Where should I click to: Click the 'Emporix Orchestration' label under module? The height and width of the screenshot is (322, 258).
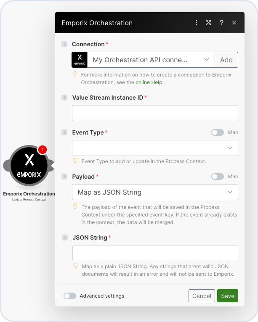[x=29, y=194]
